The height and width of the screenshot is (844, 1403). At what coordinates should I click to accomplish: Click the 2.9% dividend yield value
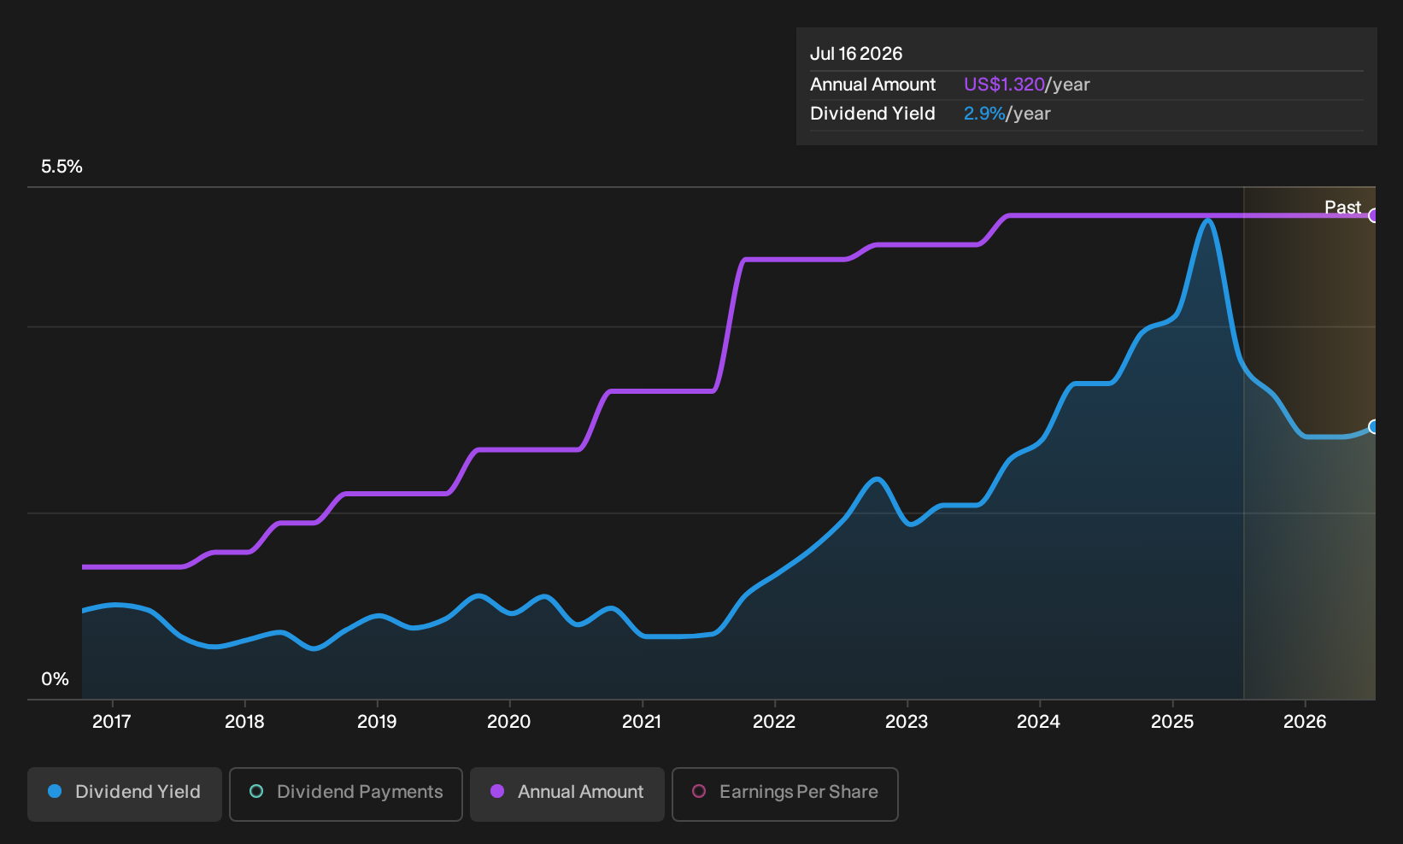pos(984,114)
